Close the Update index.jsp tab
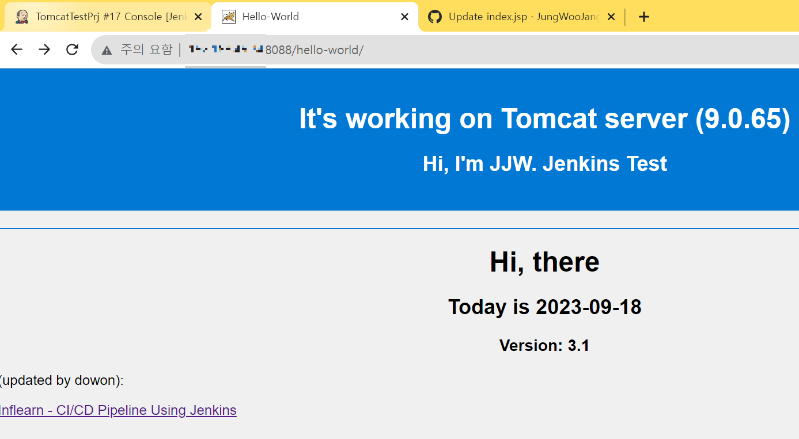Image resolution: width=799 pixels, height=439 pixels. tap(611, 17)
